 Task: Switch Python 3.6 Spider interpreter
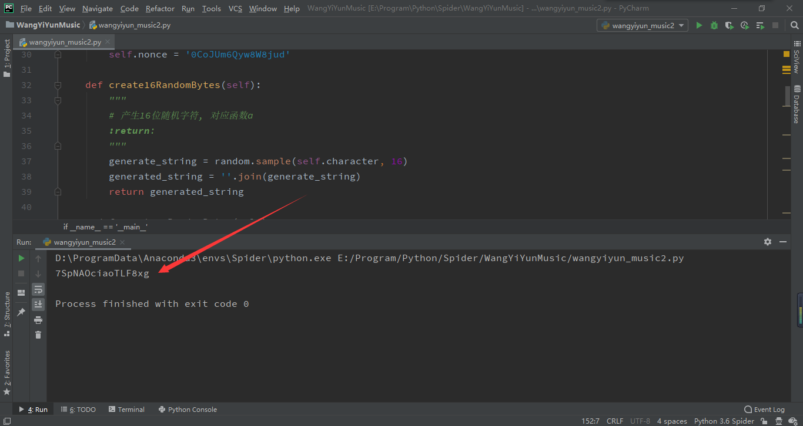click(724, 421)
